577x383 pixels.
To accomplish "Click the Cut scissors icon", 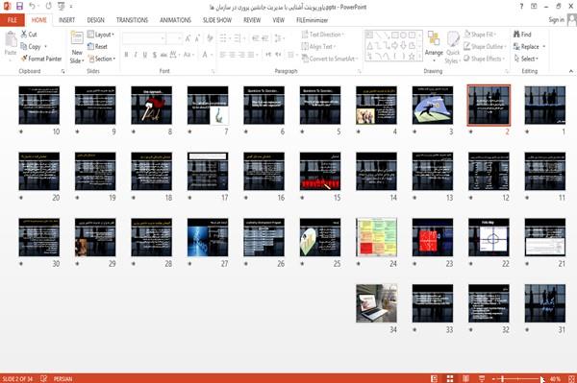I will (x=24, y=35).
